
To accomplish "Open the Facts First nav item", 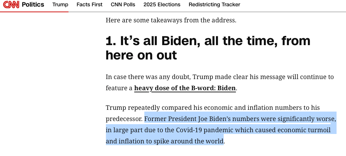I will [x=89, y=5].
